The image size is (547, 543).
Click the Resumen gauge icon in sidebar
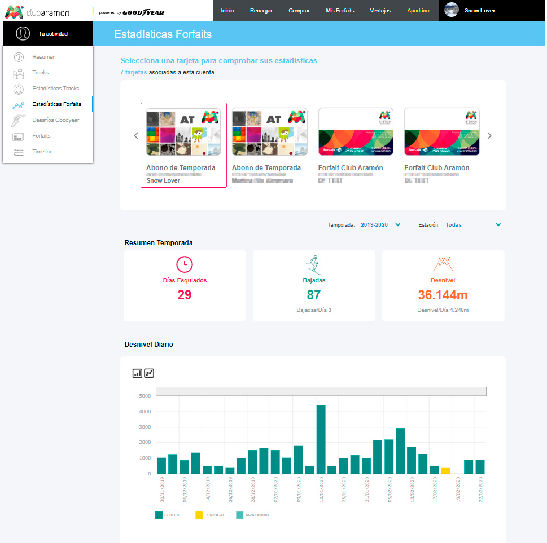pyautogui.click(x=19, y=57)
